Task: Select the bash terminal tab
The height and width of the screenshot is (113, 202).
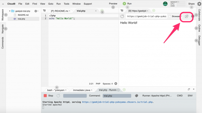Action: tap(56, 90)
